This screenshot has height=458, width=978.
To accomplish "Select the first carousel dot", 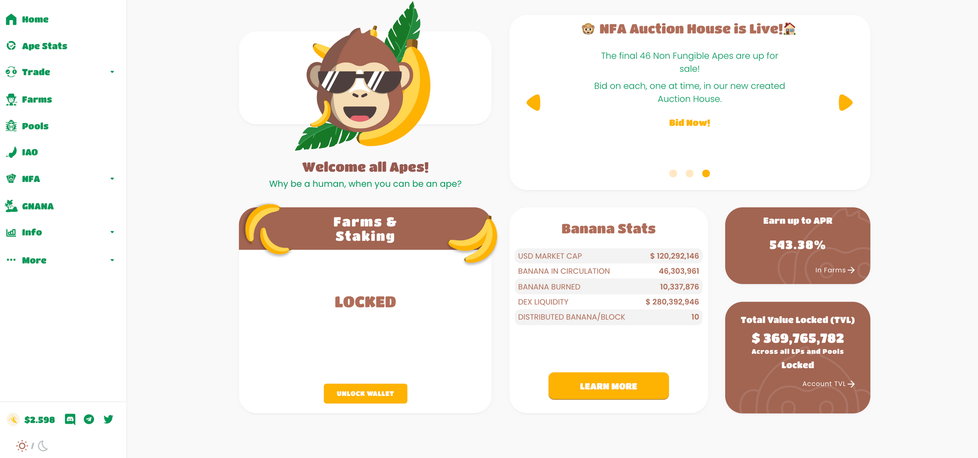I will tap(673, 174).
